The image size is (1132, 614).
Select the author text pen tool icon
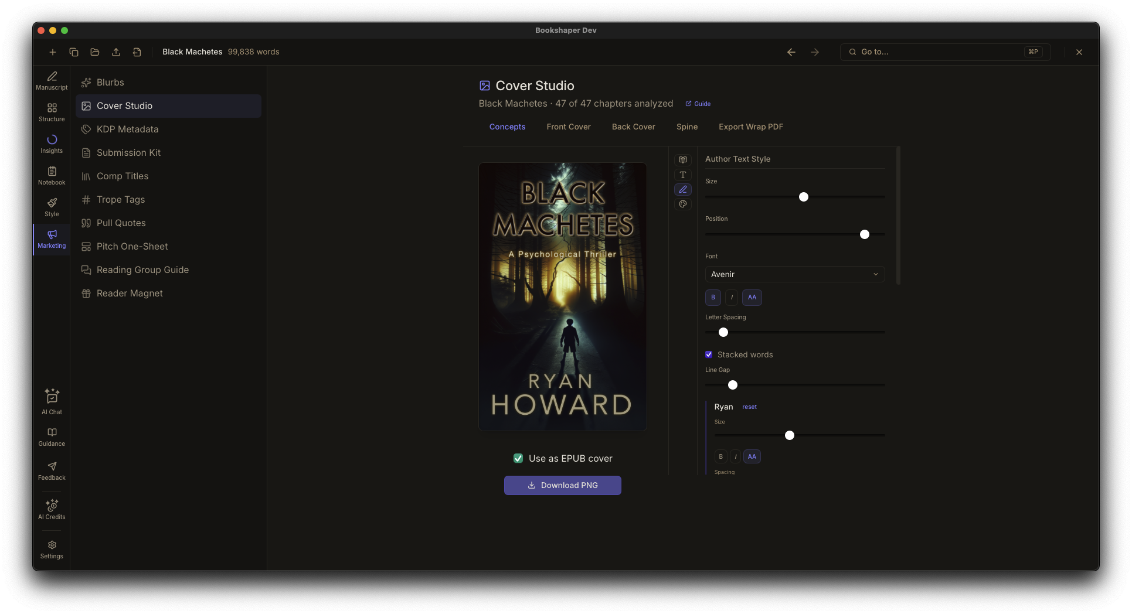[x=683, y=189]
